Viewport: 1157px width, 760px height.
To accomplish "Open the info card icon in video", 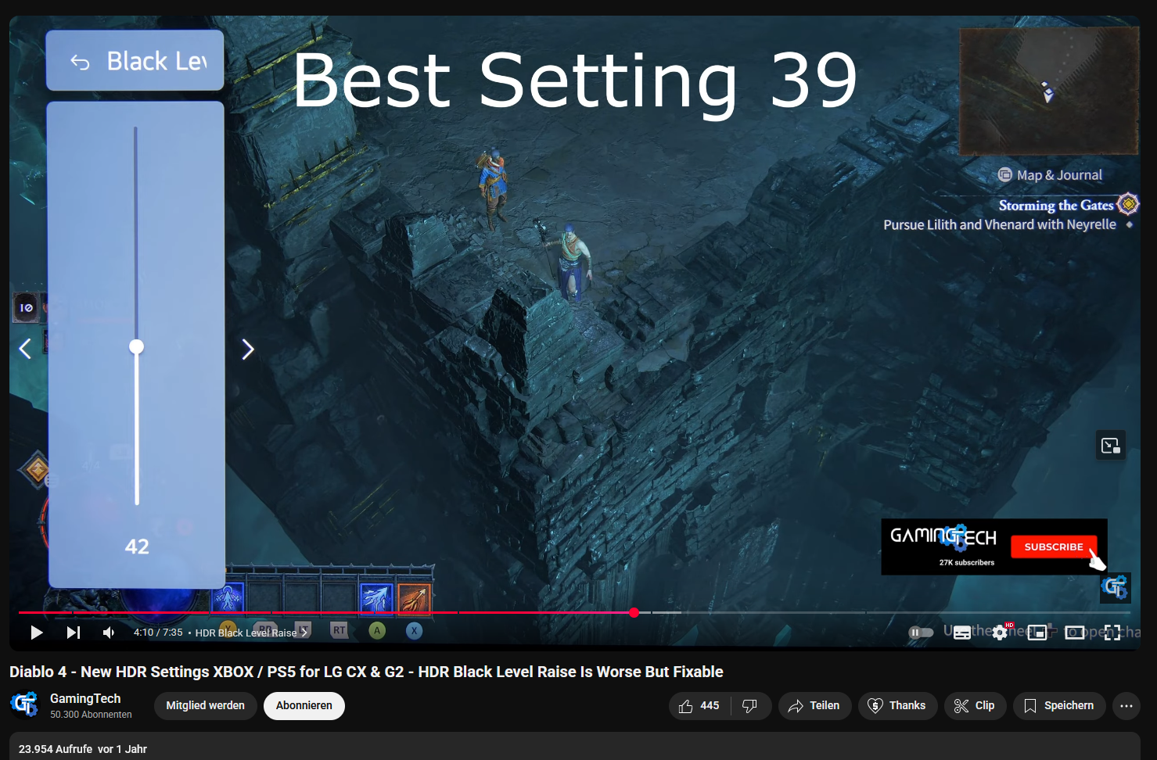I will (1111, 446).
